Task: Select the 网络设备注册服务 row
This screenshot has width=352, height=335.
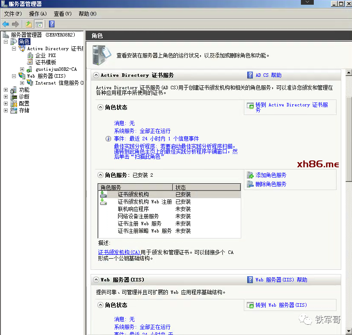Action: [x=170, y=216]
